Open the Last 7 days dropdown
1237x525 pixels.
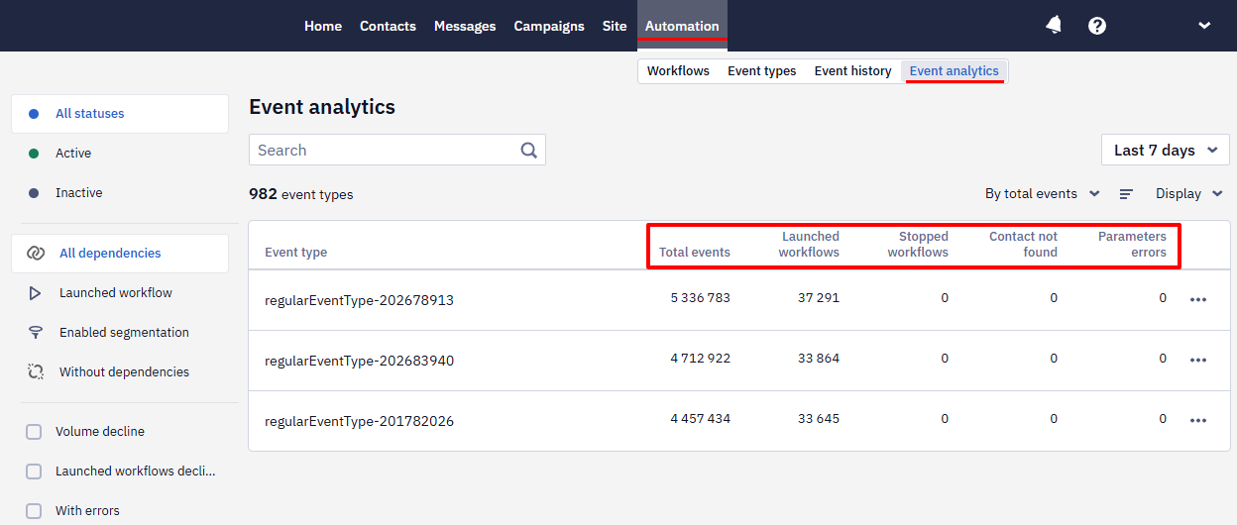(x=1166, y=151)
